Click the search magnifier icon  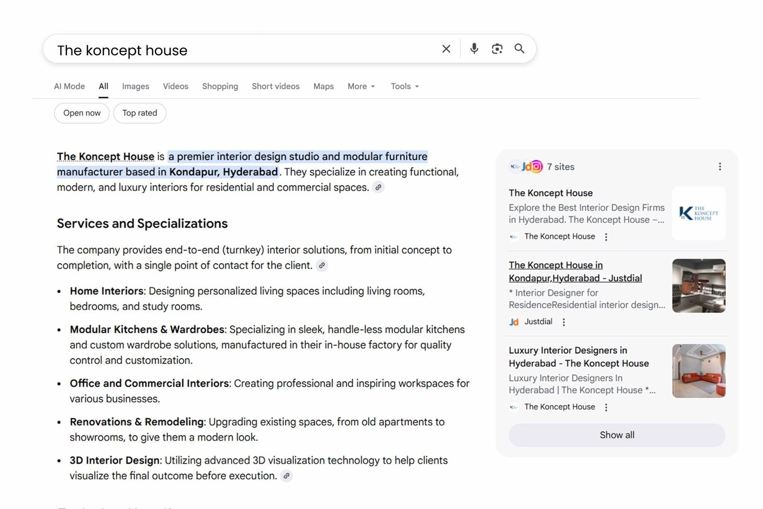(x=519, y=49)
